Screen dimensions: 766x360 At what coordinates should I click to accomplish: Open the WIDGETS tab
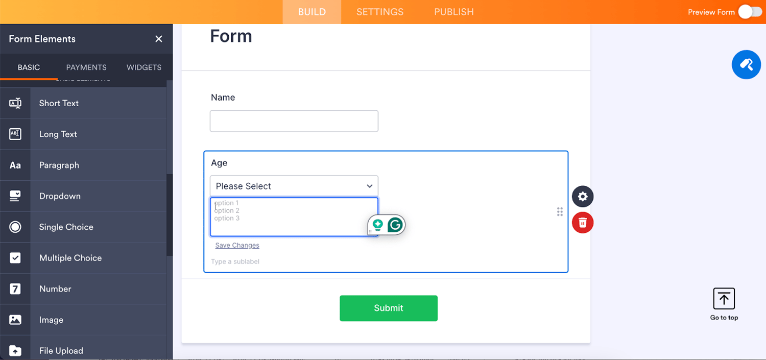coord(143,67)
